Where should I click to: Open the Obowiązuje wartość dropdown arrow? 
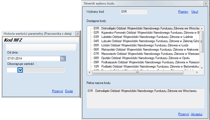[20, 70]
